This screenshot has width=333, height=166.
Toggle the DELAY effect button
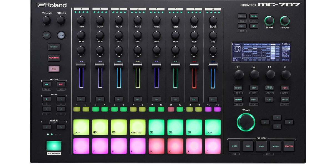(254, 16)
